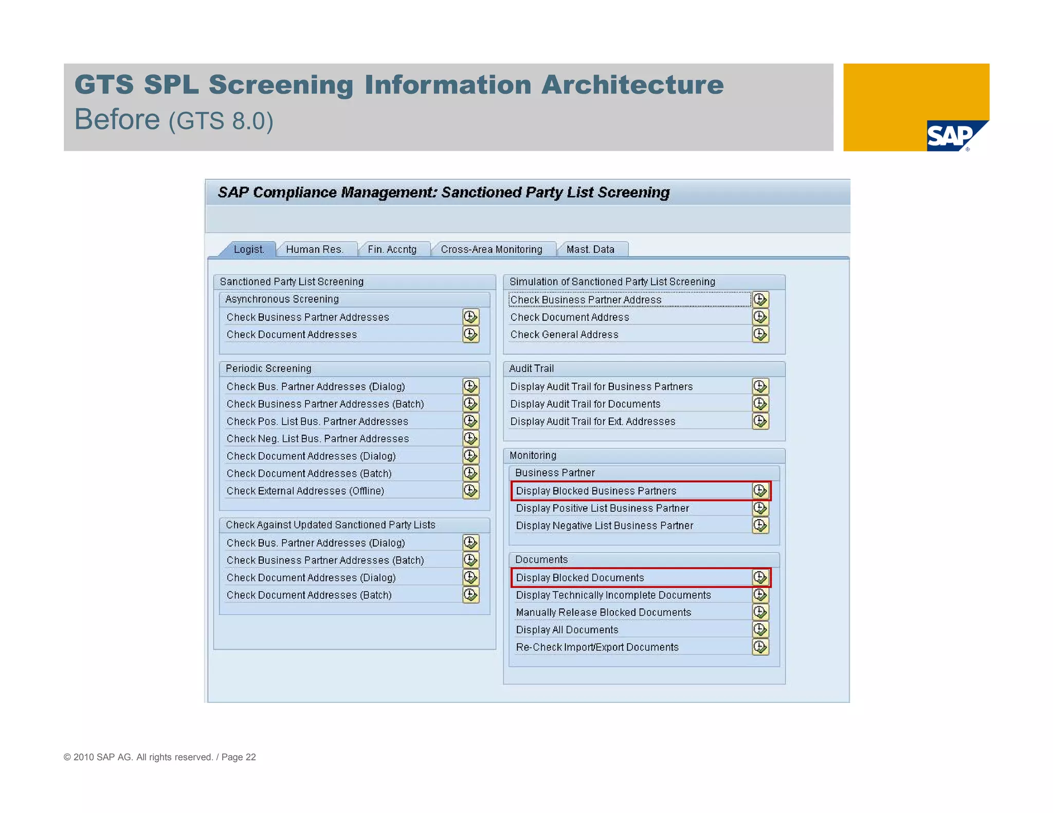1053x813 pixels.
Task: Click the Check Against Updated Sanctioned Party Lists header
Action: click(x=354, y=525)
